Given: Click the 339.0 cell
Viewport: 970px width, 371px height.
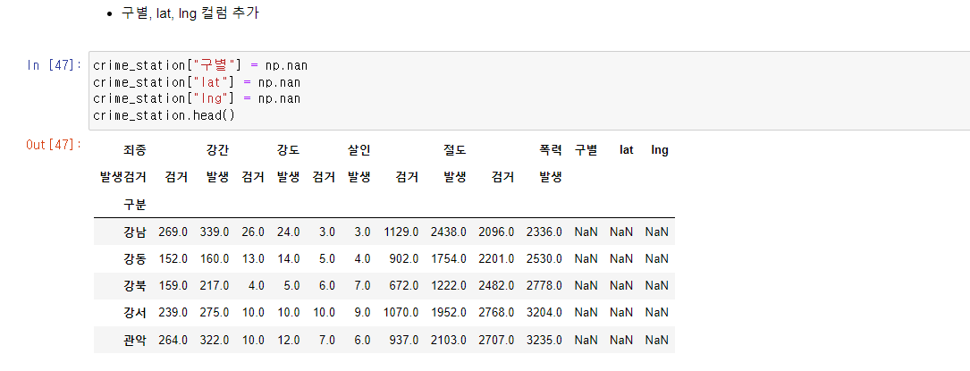Looking at the screenshot, I should 215,232.
